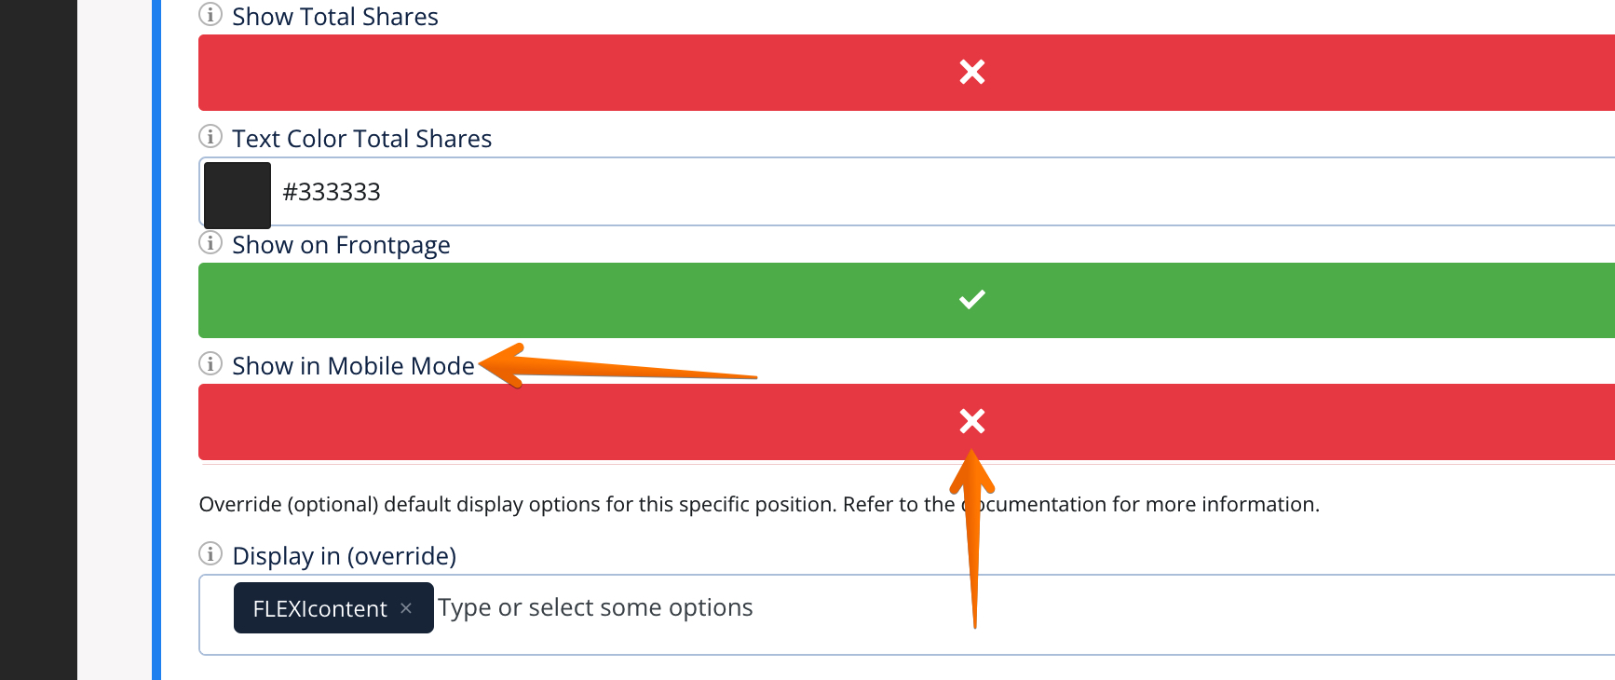
Task: Select the FLEXIcontent tag chip
Action: [319, 608]
